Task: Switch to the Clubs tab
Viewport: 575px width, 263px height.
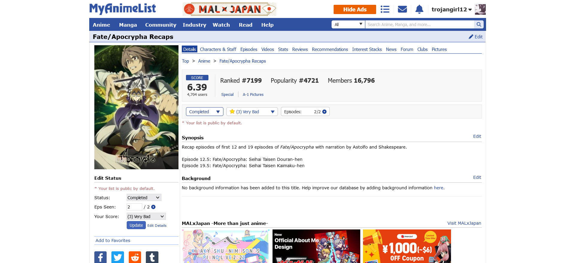Action: (x=423, y=49)
